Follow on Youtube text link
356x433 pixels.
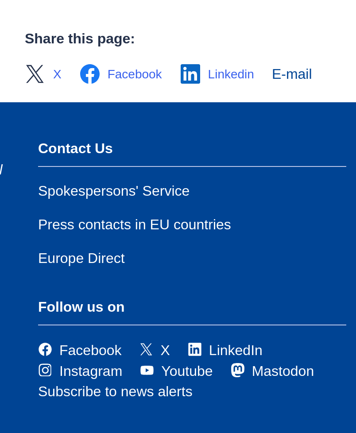click(x=187, y=371)
